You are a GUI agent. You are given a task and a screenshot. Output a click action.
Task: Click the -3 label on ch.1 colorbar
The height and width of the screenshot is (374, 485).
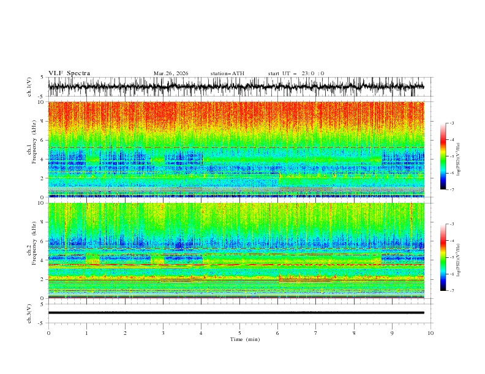(x=452, y=123)
